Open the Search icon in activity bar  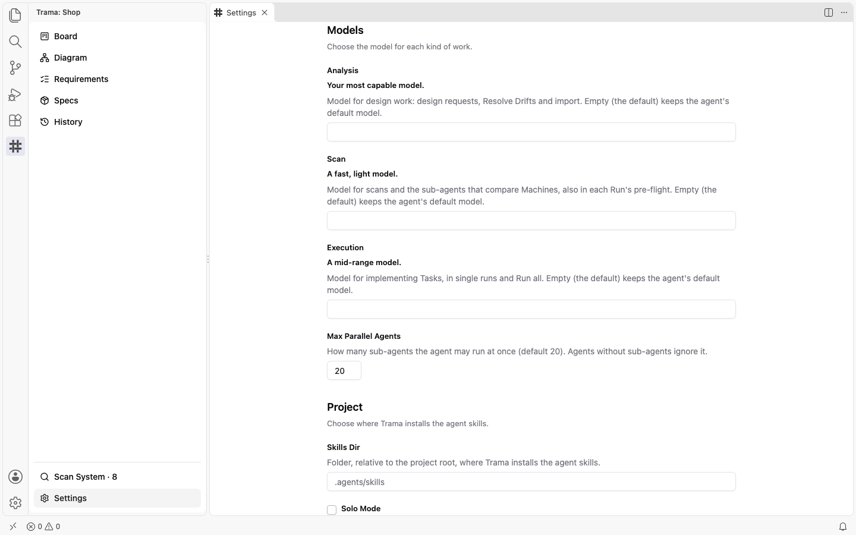point(15,41)
